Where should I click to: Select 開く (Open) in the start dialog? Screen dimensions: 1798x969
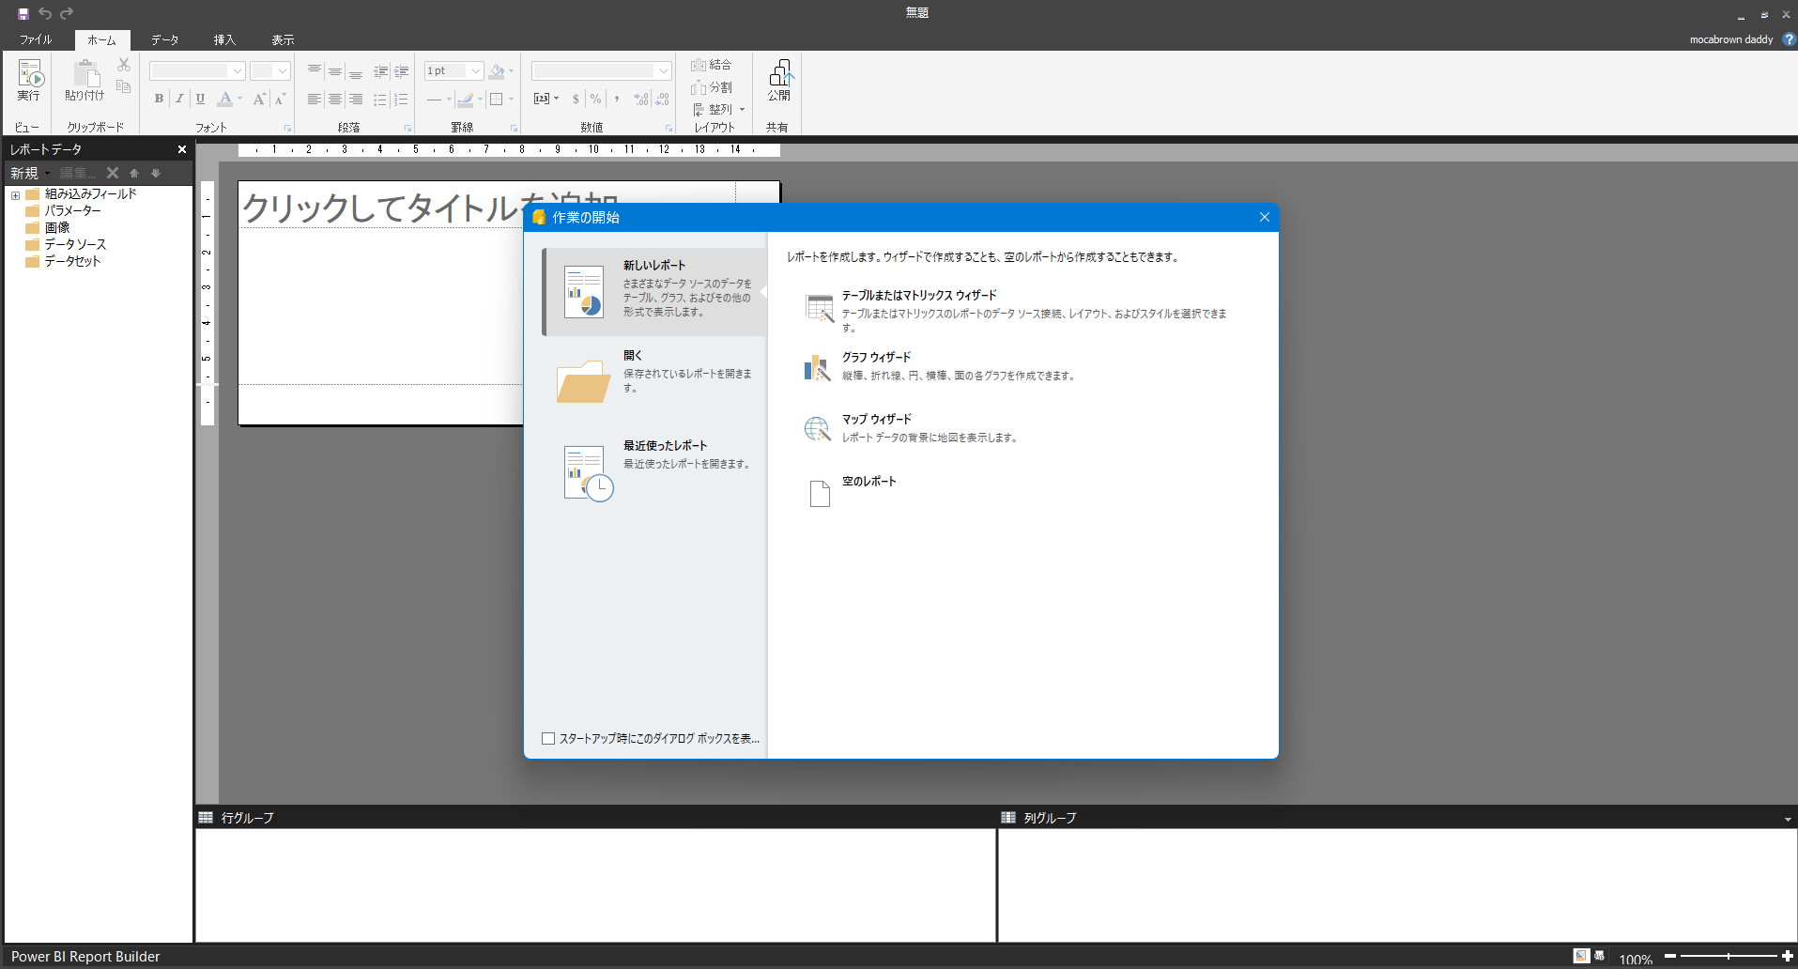[655, 379]
